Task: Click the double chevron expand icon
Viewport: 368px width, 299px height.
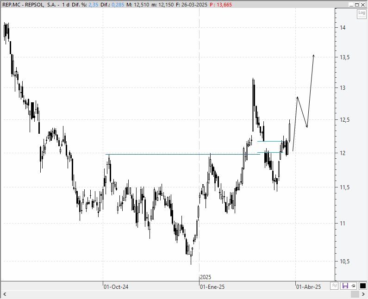Action: 334,286
